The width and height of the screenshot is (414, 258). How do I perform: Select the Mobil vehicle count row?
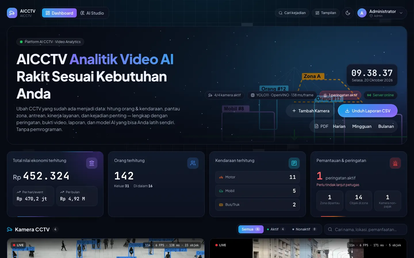pos(258,191)
